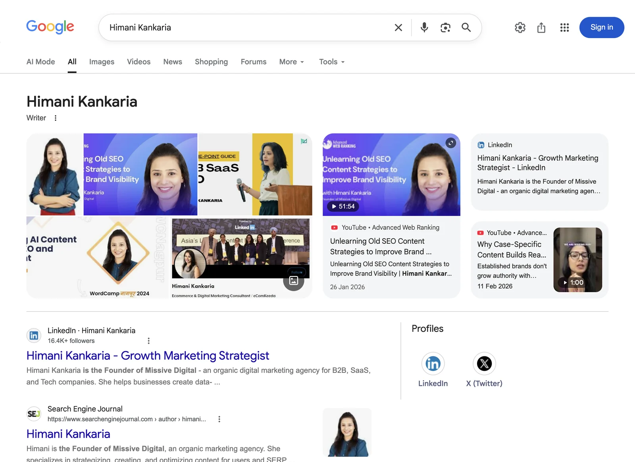Click YouTube icon in Case-Specific card
This screenshot has height=462, width=635.
coord(481,233)
